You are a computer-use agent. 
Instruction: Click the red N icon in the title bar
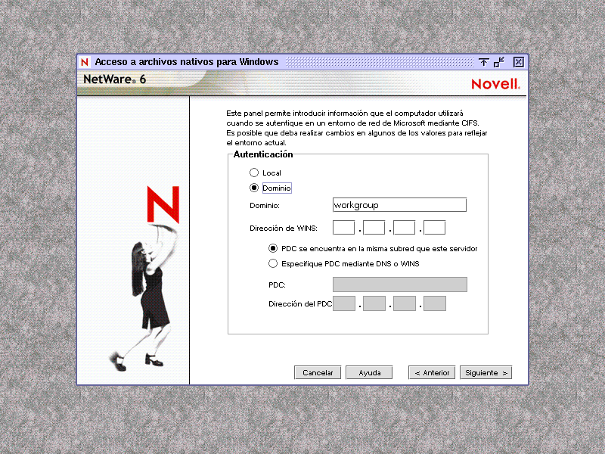coord(85,62)
